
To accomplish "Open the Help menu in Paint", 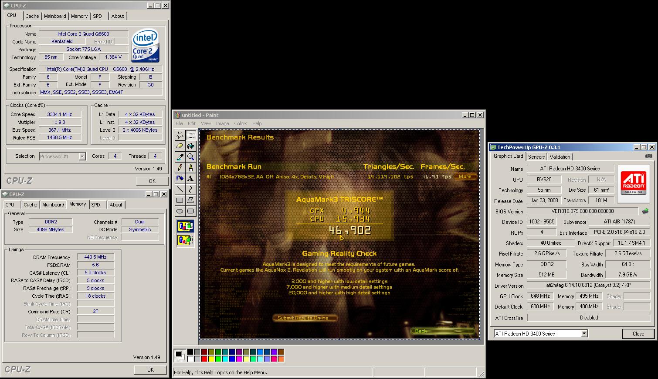I will point(257,123).
